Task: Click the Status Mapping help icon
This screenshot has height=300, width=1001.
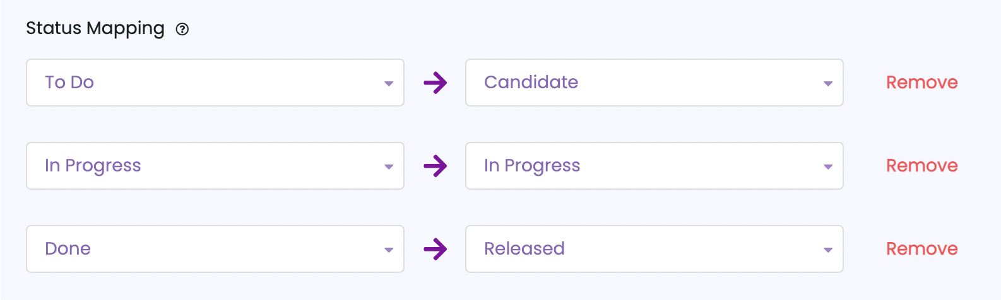Action: coord(182,29)
